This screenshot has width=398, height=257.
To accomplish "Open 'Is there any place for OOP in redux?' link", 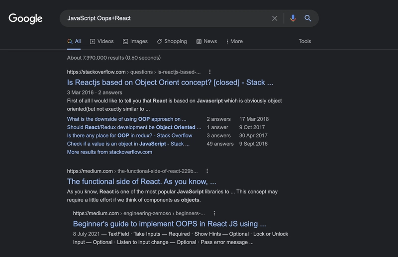I will coord(129,136).
